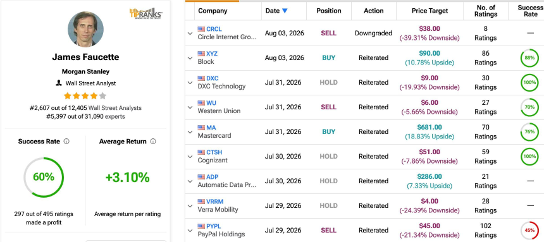Expand the Western Union row chevron

click(x=190, y=107)
